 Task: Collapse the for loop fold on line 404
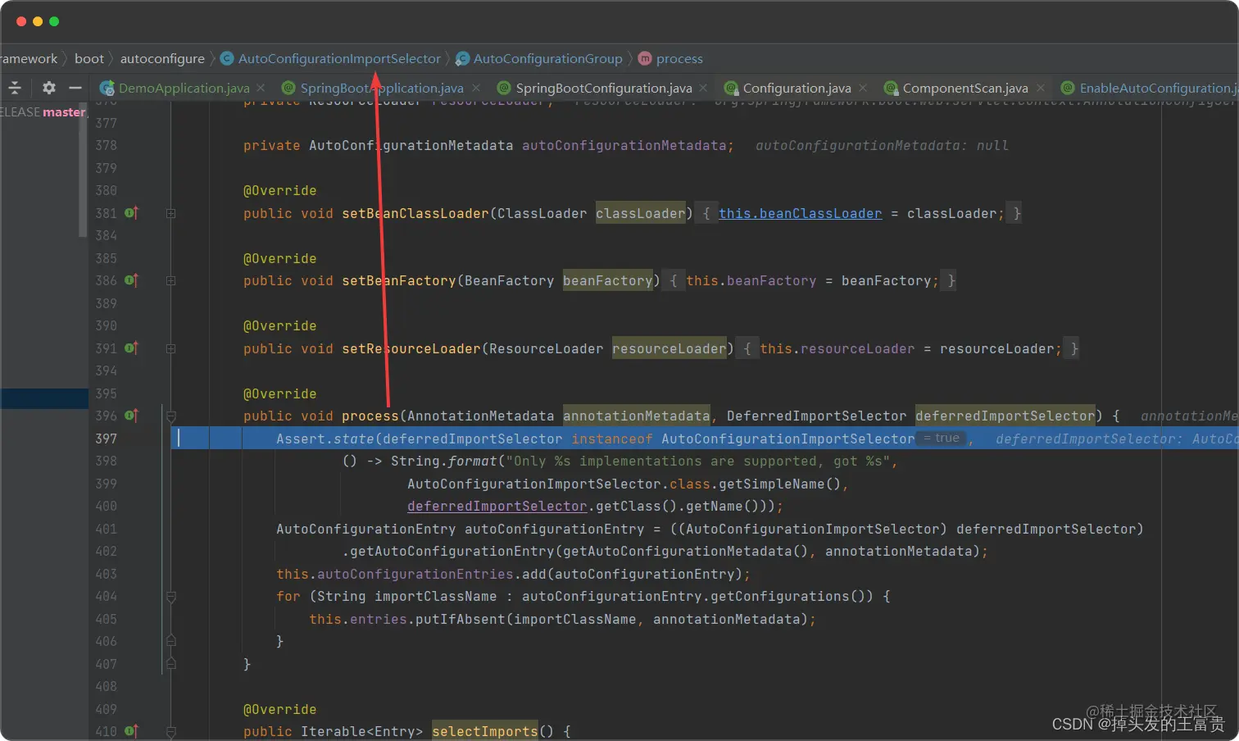[x=171, y=597]
